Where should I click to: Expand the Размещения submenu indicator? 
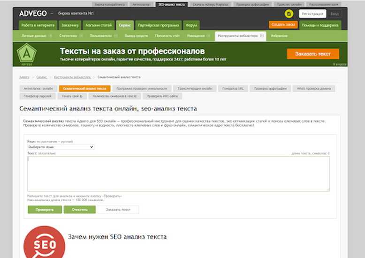click(208, 36)
